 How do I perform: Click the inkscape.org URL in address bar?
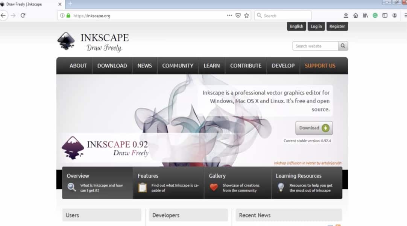(92, 16)
